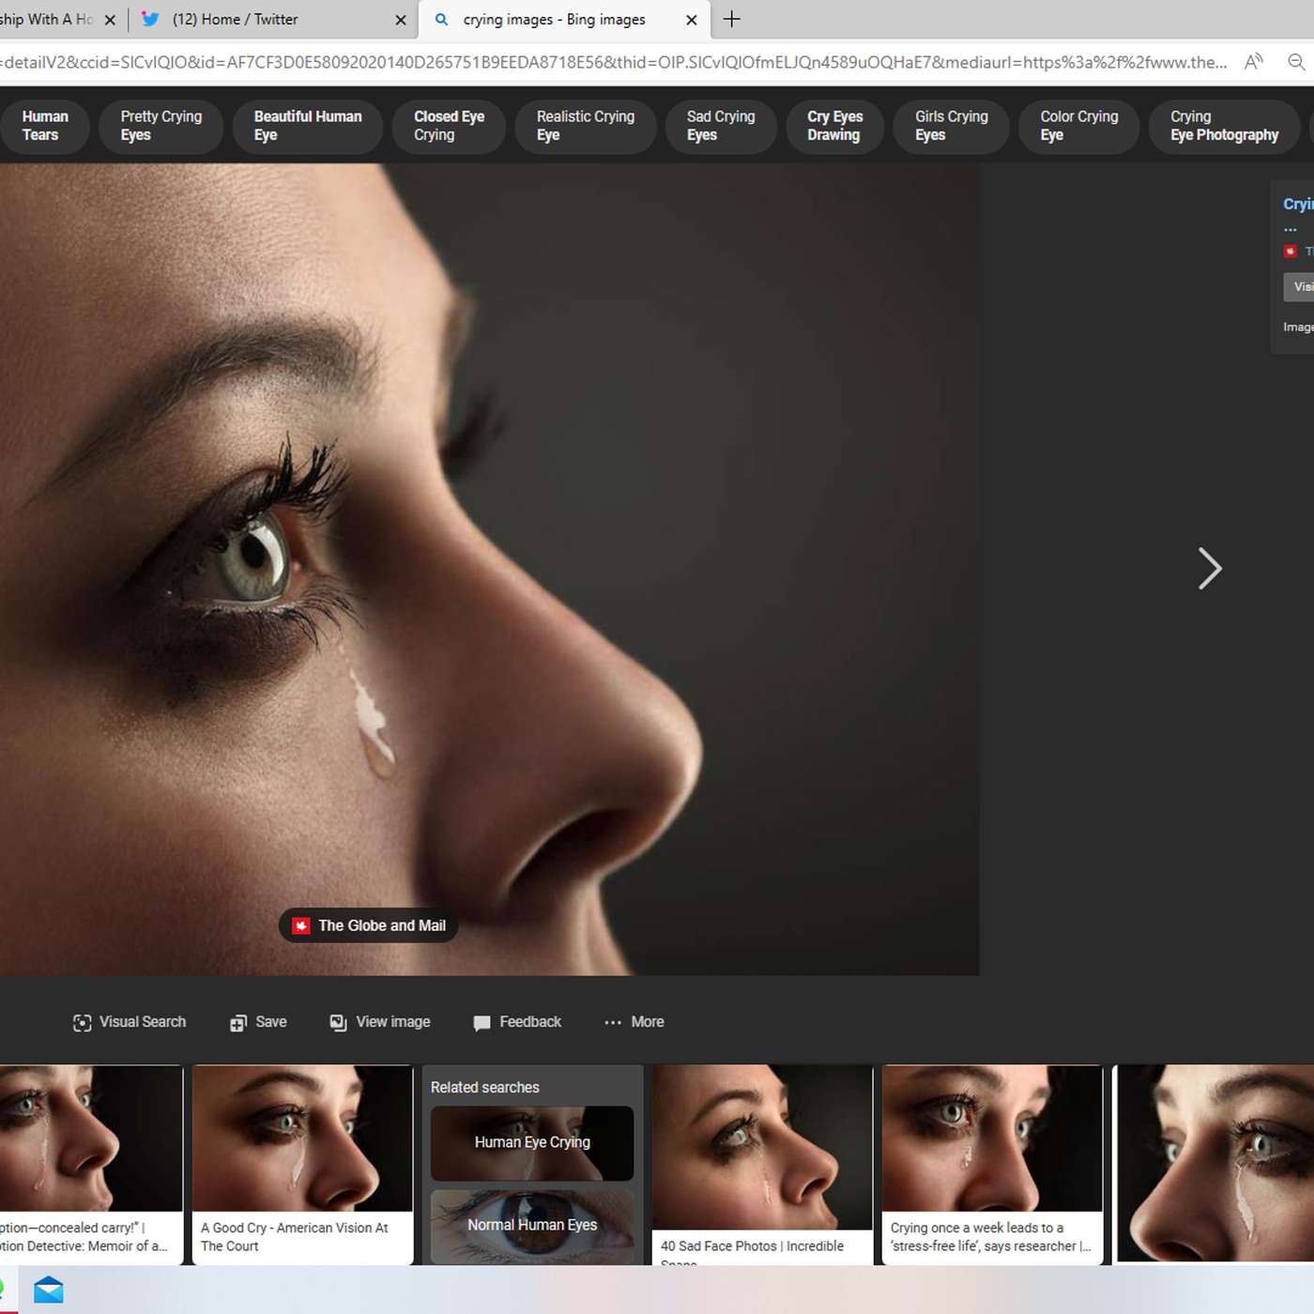Screen dimensions: 1314x1314
Task: Open the Human Eye Crying related search
Action: (532, 1142)
